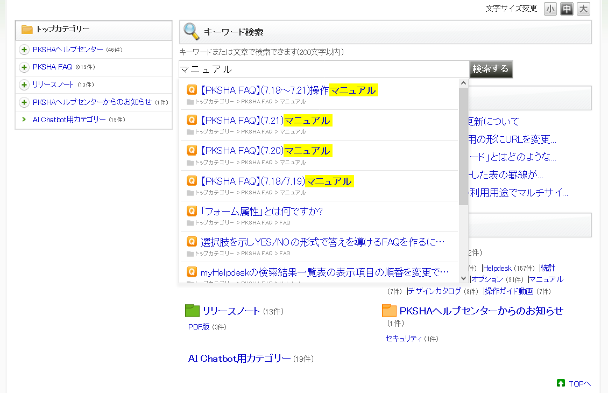Click the keyword search input field
Image resolution: width=608 pixels, height=393 pixels.
pyautogui.click(x=324, y=69)
